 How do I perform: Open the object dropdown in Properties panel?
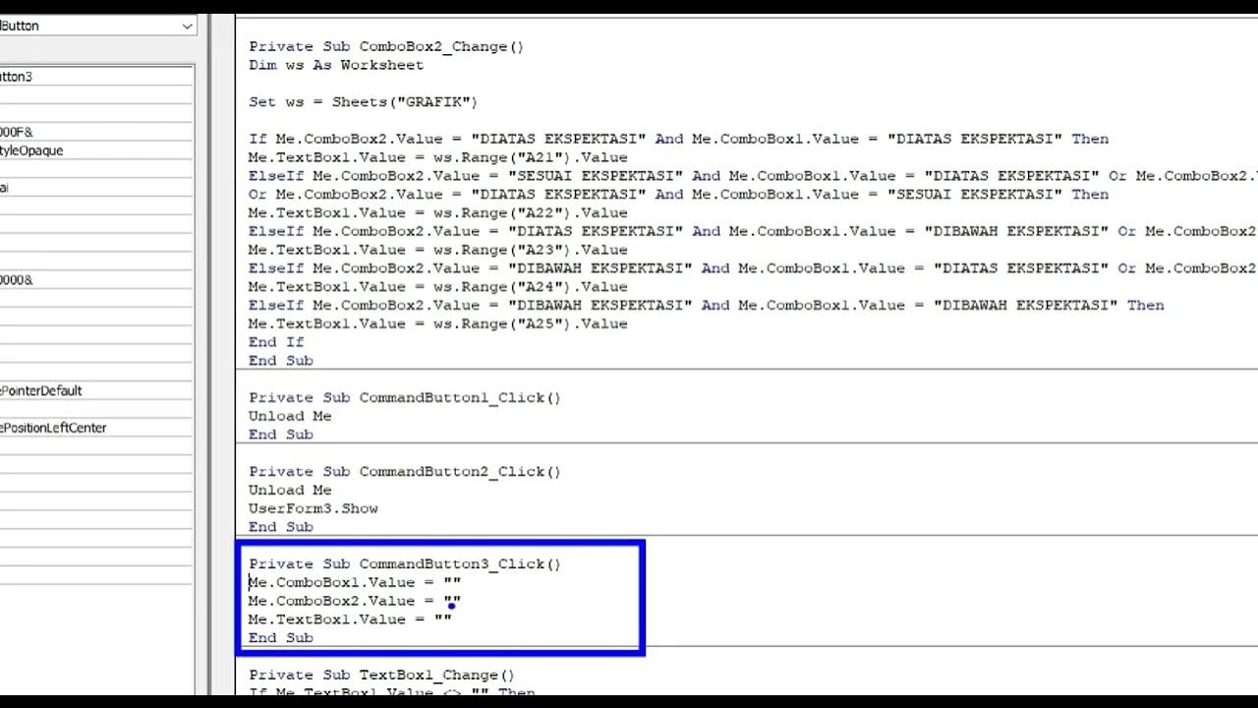(x=187, y=27)
